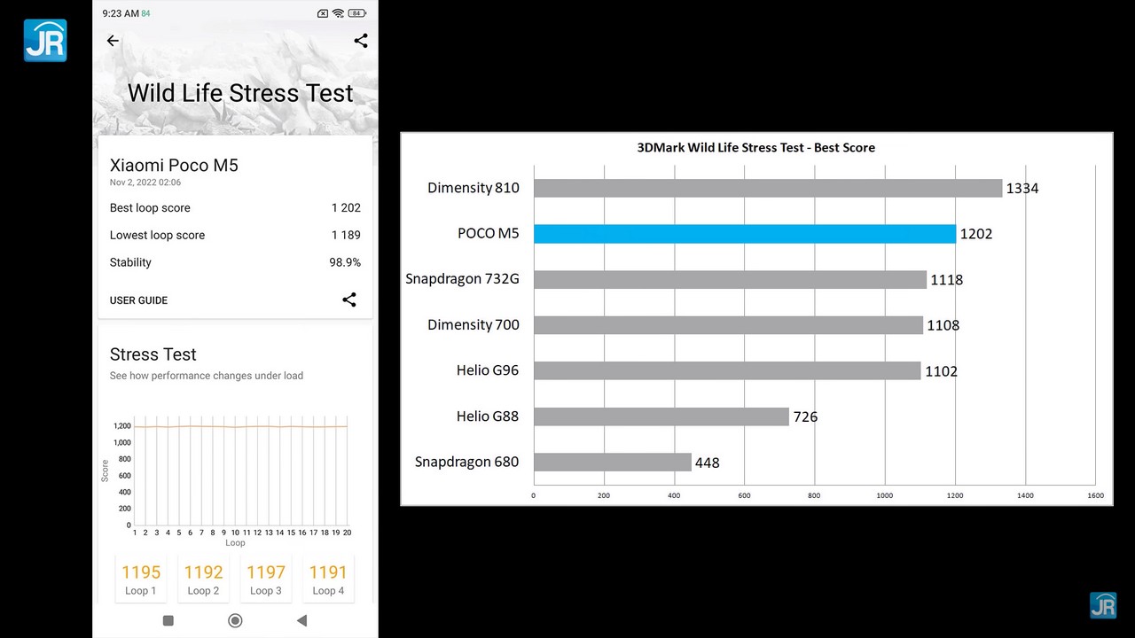Screen dimensions: 1135x638
Task: Click the 448 data label
Action: click(708, 463)
